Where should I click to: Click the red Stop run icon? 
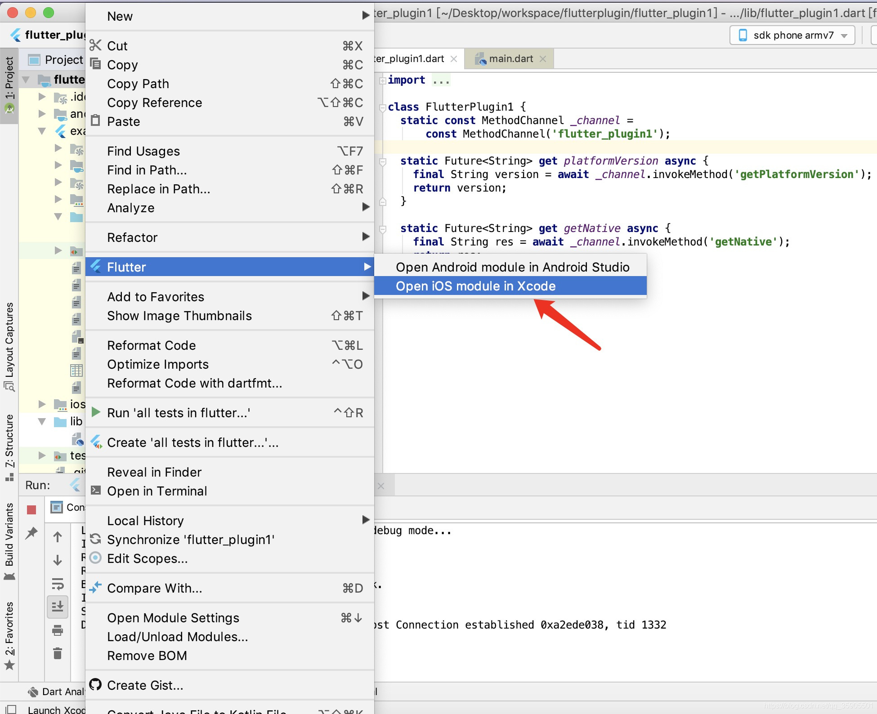click(x=31, y=509)
